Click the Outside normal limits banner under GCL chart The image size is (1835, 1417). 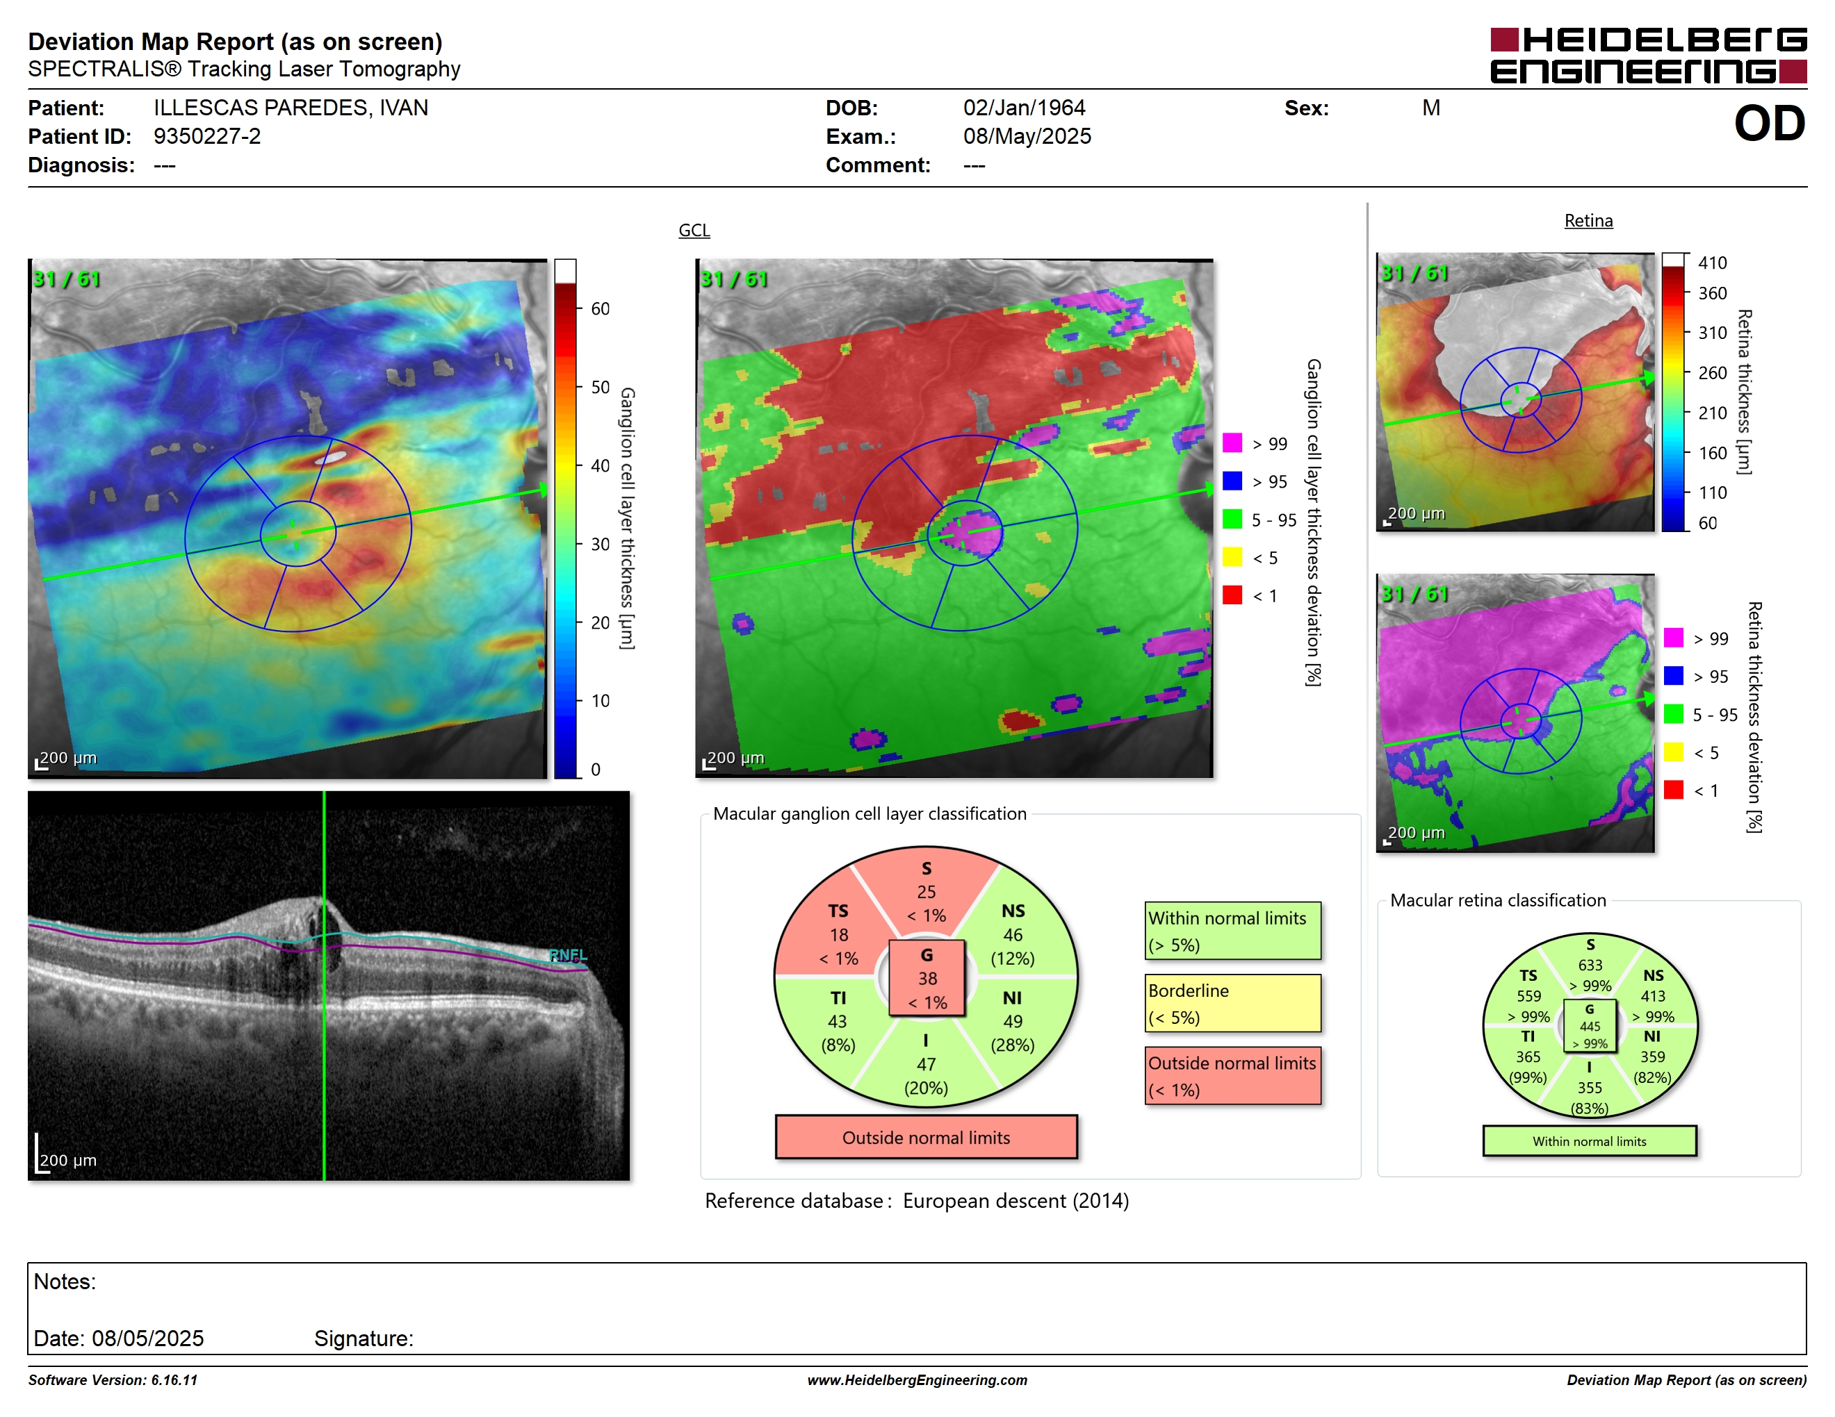(x=926, y=1138)
